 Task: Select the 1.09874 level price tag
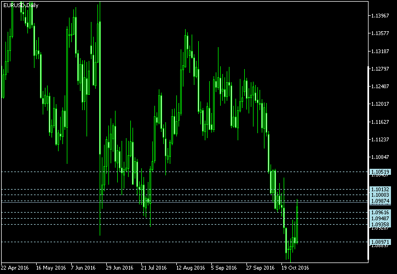380,201
